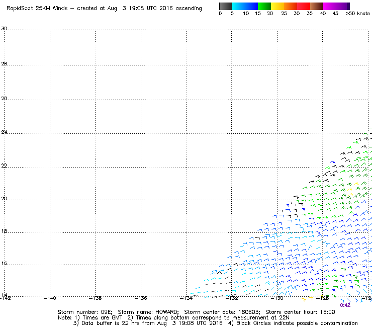Click the latitude label 22

tap(4, 166)
